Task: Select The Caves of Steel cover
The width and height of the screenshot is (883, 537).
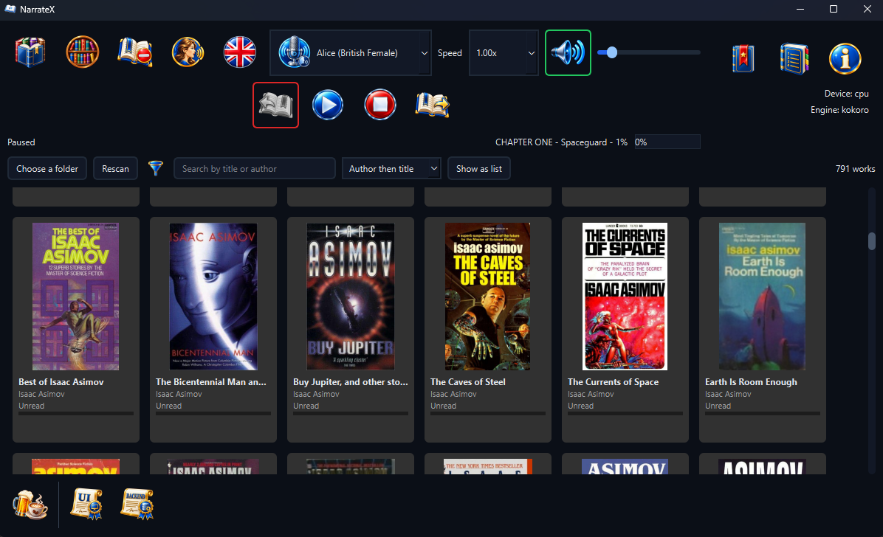Action: (488, 296)
